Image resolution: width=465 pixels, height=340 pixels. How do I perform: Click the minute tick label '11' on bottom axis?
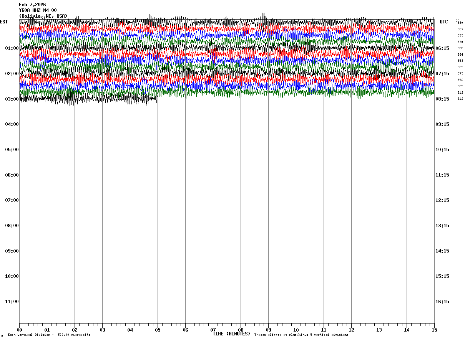(x=324, y=330)
